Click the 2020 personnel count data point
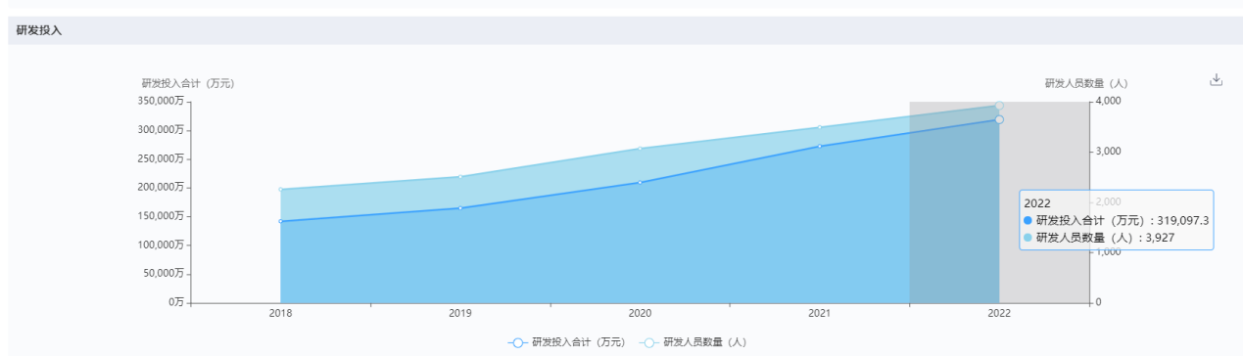 (x=640, y=149)
